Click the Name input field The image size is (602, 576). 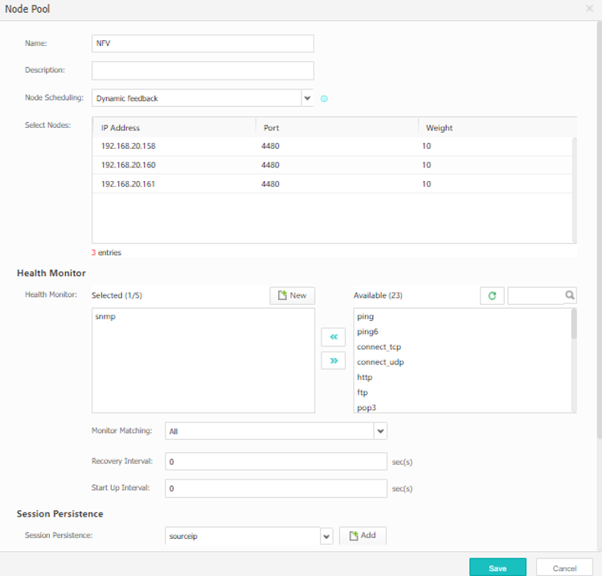(x=203, y=43)
